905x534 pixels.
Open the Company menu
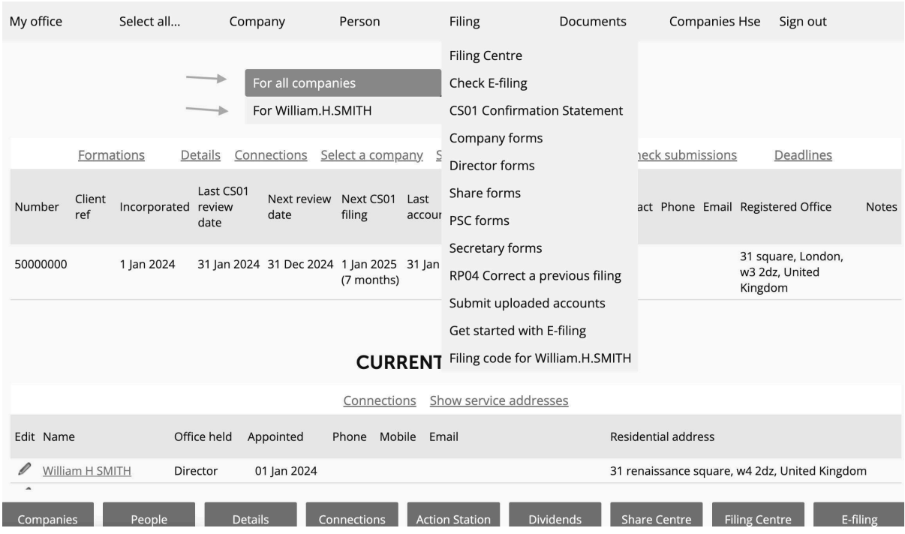257,22
